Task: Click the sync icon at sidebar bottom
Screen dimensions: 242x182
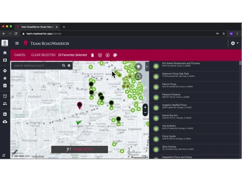Action: click(4, 155)
